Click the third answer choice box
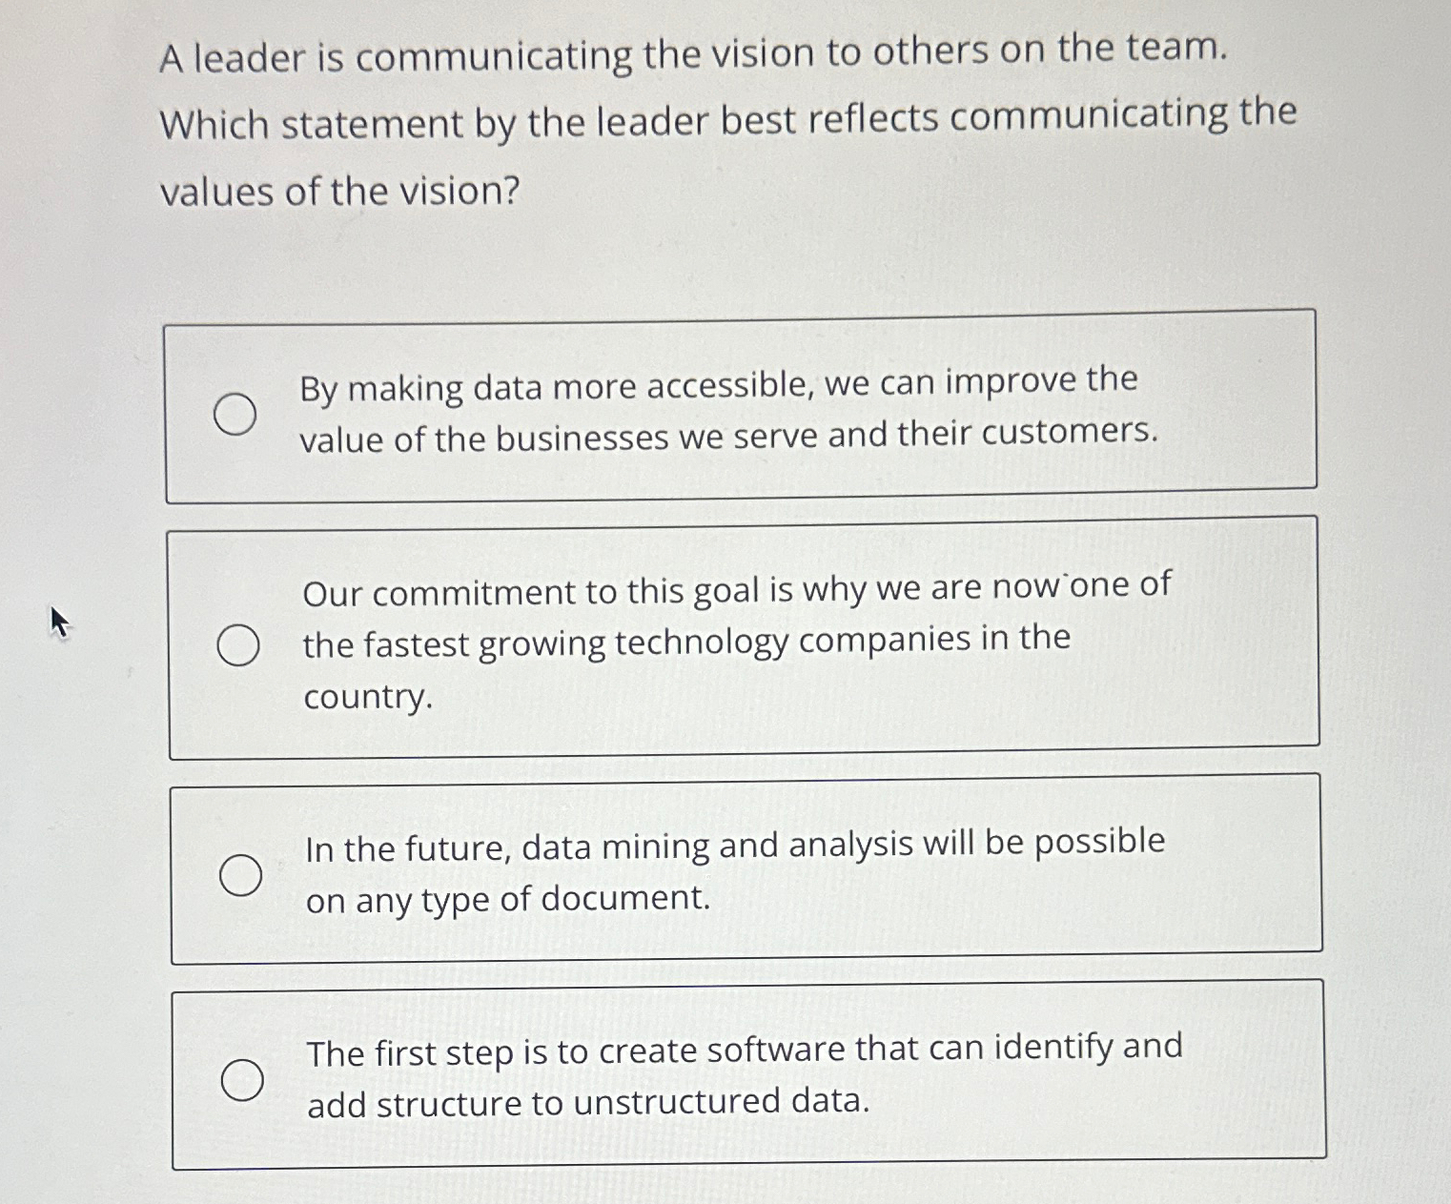 tap(748, 870)
